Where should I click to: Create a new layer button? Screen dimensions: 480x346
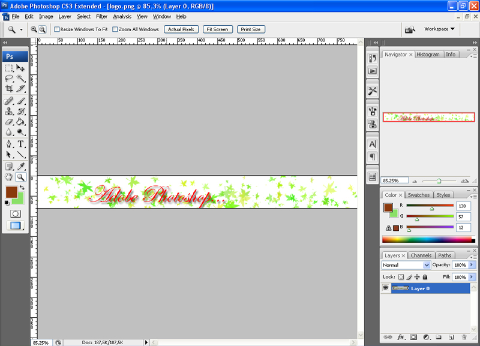(x=451, y=337)
